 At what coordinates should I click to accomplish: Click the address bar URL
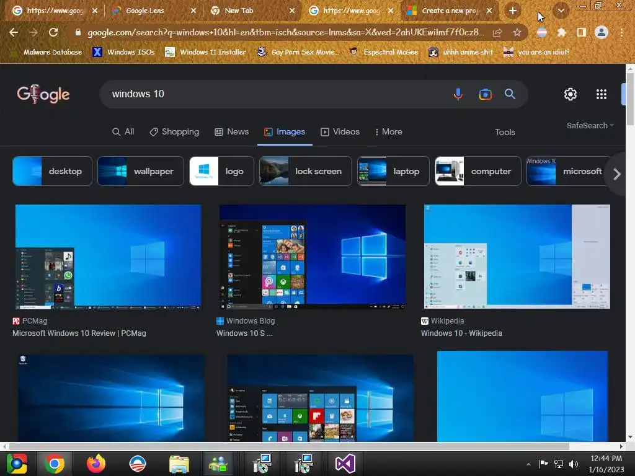(285, 32)
